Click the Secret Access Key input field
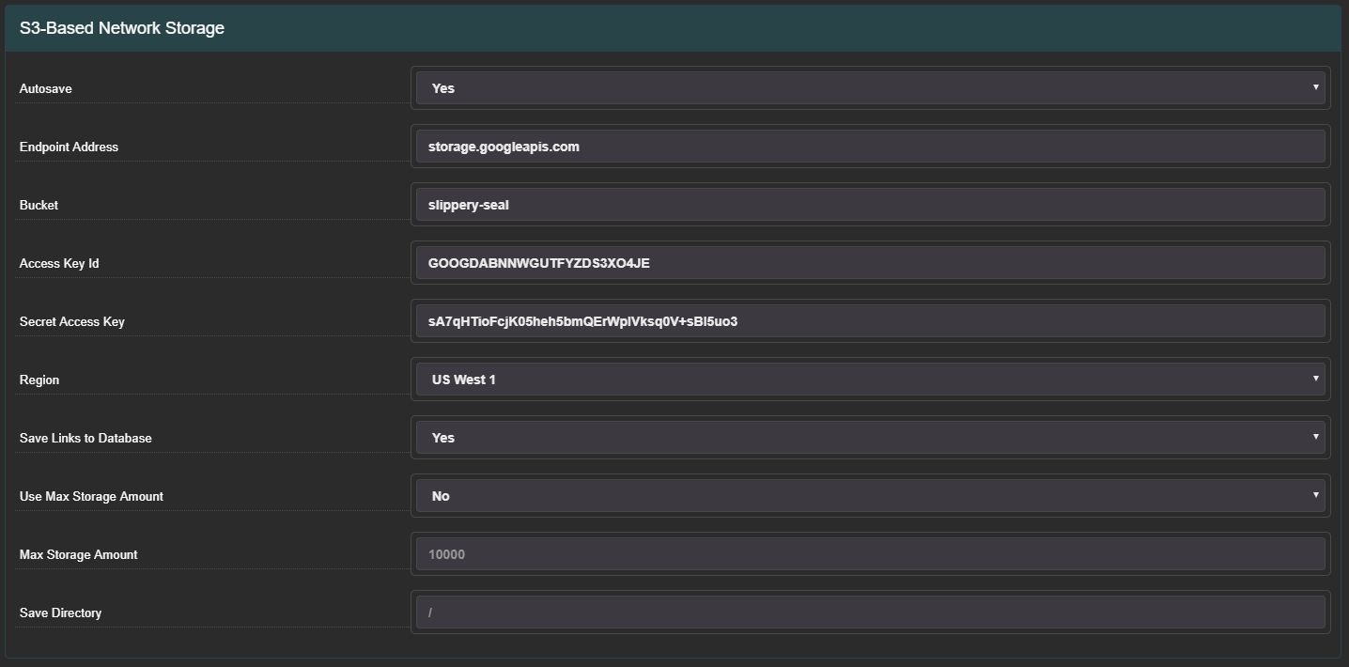1349x667 pixels. point(871,321)
